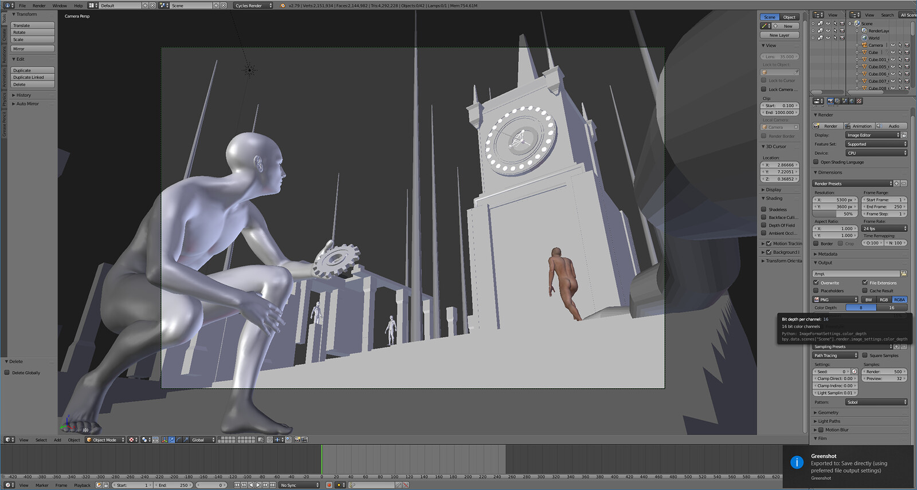Screen dimensions: 917x490
Task: Click the play animation button in timeline
Action: [x=258, y=485]
